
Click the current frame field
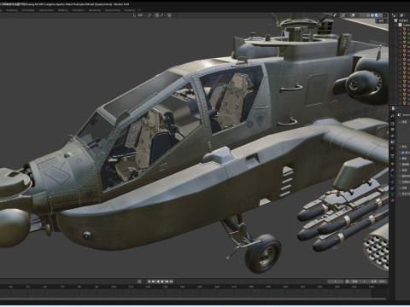pyautogui.click(x=335, y=281)
